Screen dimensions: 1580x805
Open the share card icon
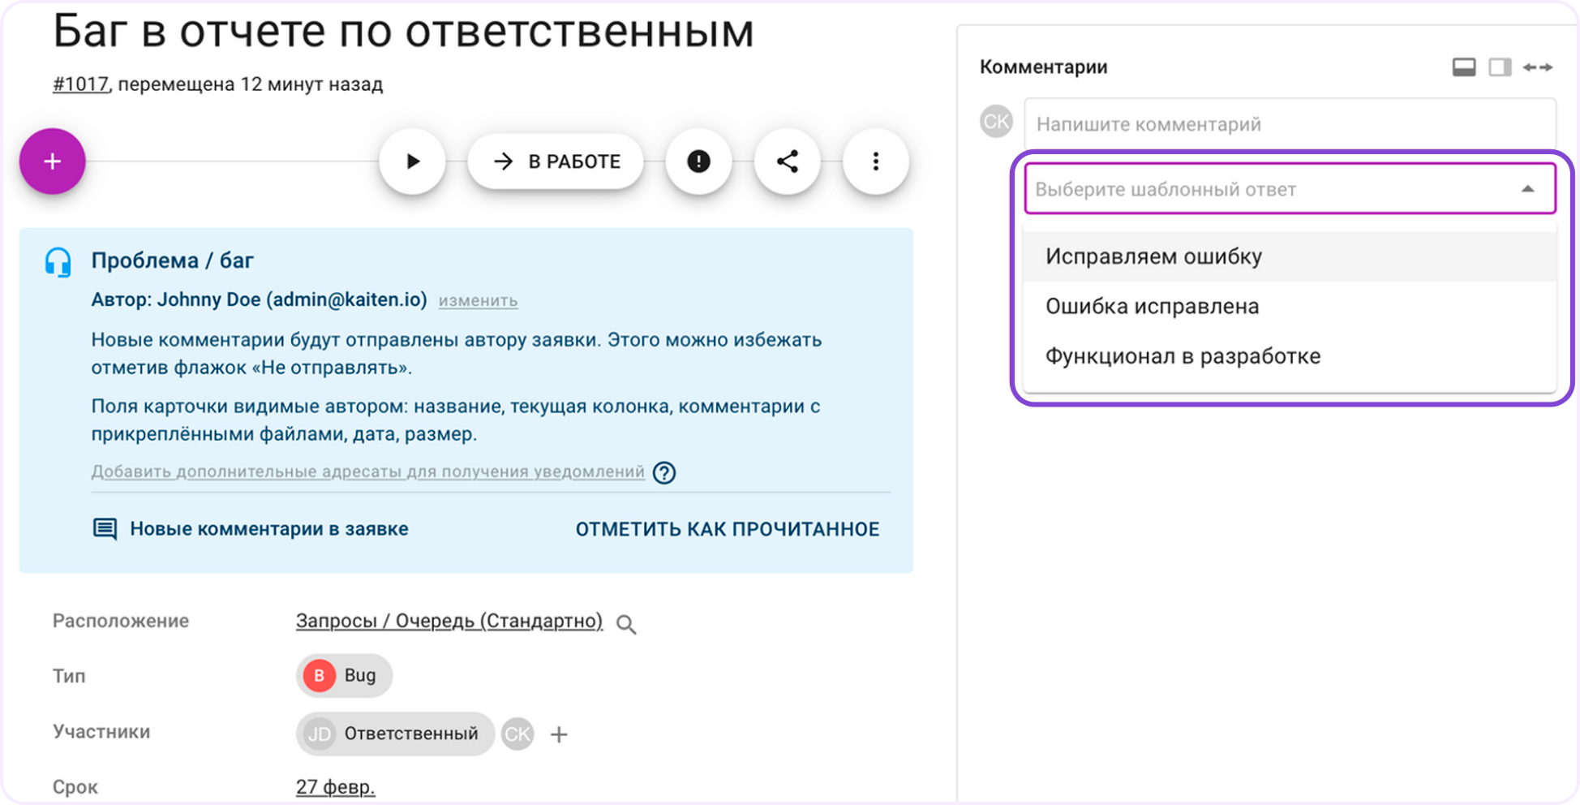coord(787,161)
